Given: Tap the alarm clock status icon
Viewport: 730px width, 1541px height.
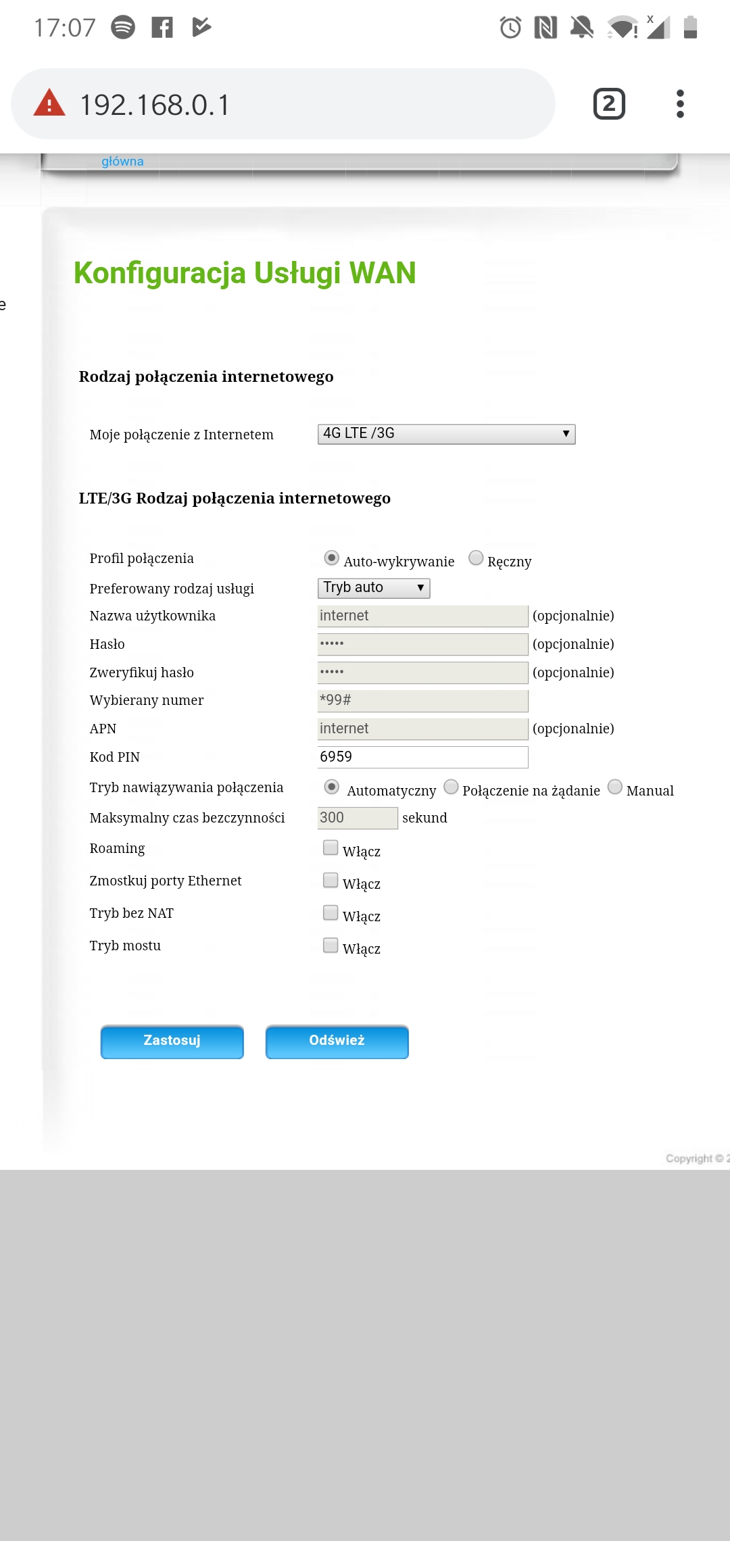Looking at the screenshot, I should [x=510, y=27].
